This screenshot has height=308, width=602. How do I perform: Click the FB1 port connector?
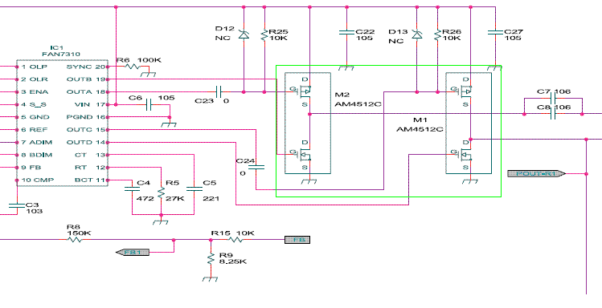pyautogui.click(x=133, y=252)
